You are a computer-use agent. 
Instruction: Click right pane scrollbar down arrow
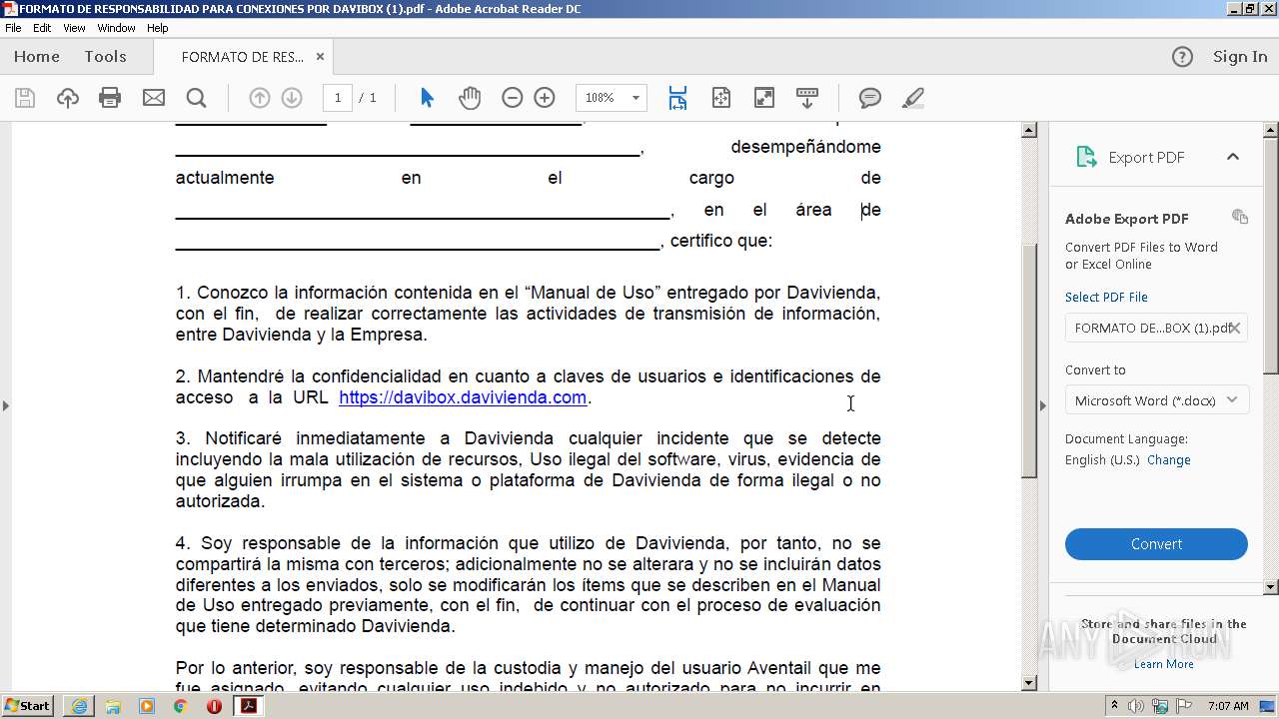1271,587
